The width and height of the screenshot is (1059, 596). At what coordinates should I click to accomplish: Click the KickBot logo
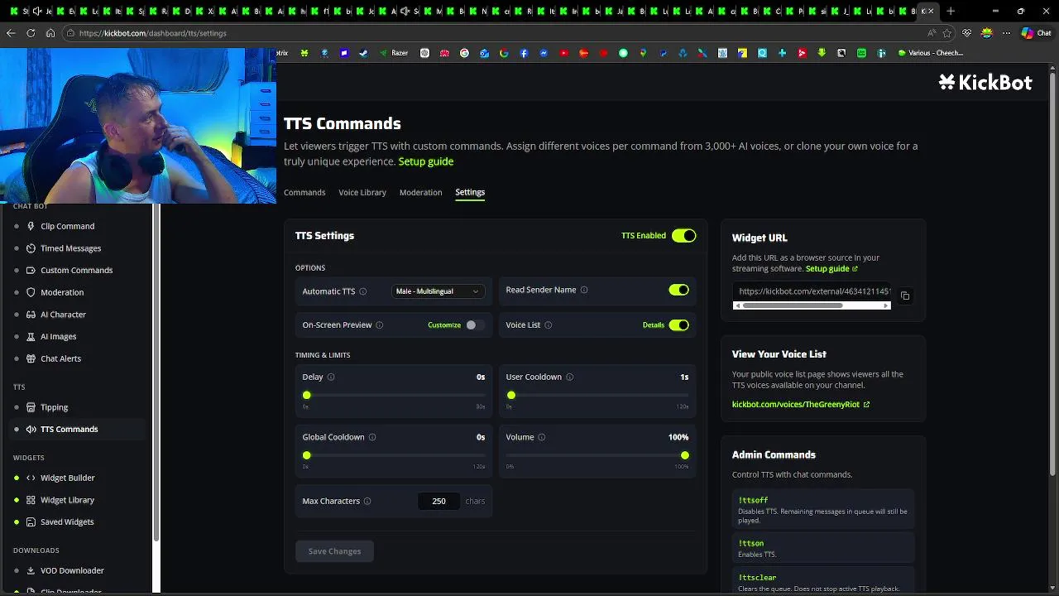click(x=985, y=82)
